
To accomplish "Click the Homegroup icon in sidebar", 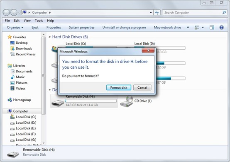I will tap(10, 100).
